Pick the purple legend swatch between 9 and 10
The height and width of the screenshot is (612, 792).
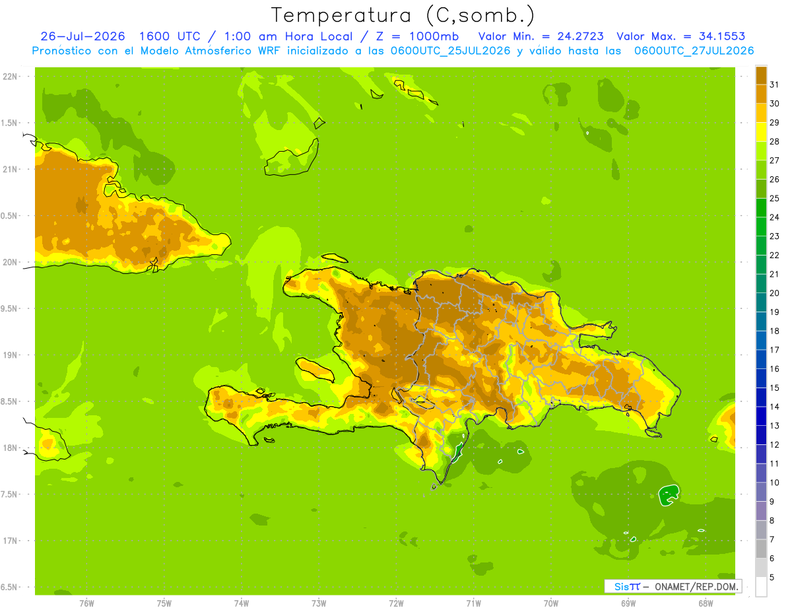pyautogui.click(x=761, y=493)
